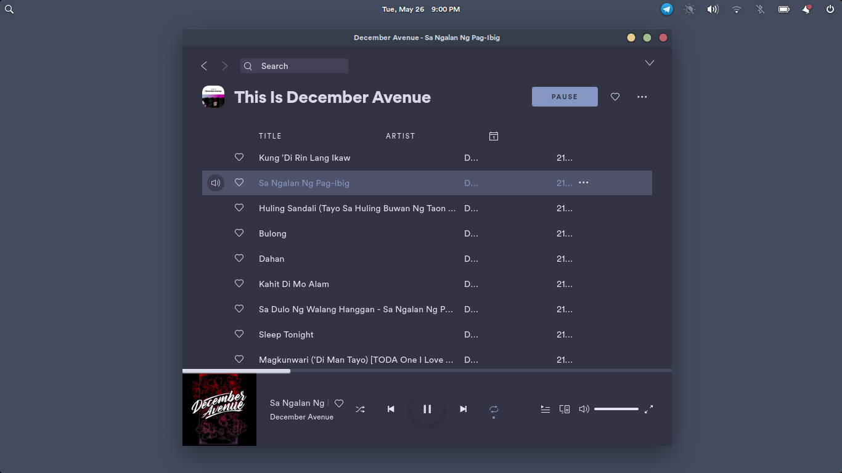The height and width of the screenshot is (473, 842).
Task: Go back with the left arrow
Action: pyautogui.click(x=204, y=66)
